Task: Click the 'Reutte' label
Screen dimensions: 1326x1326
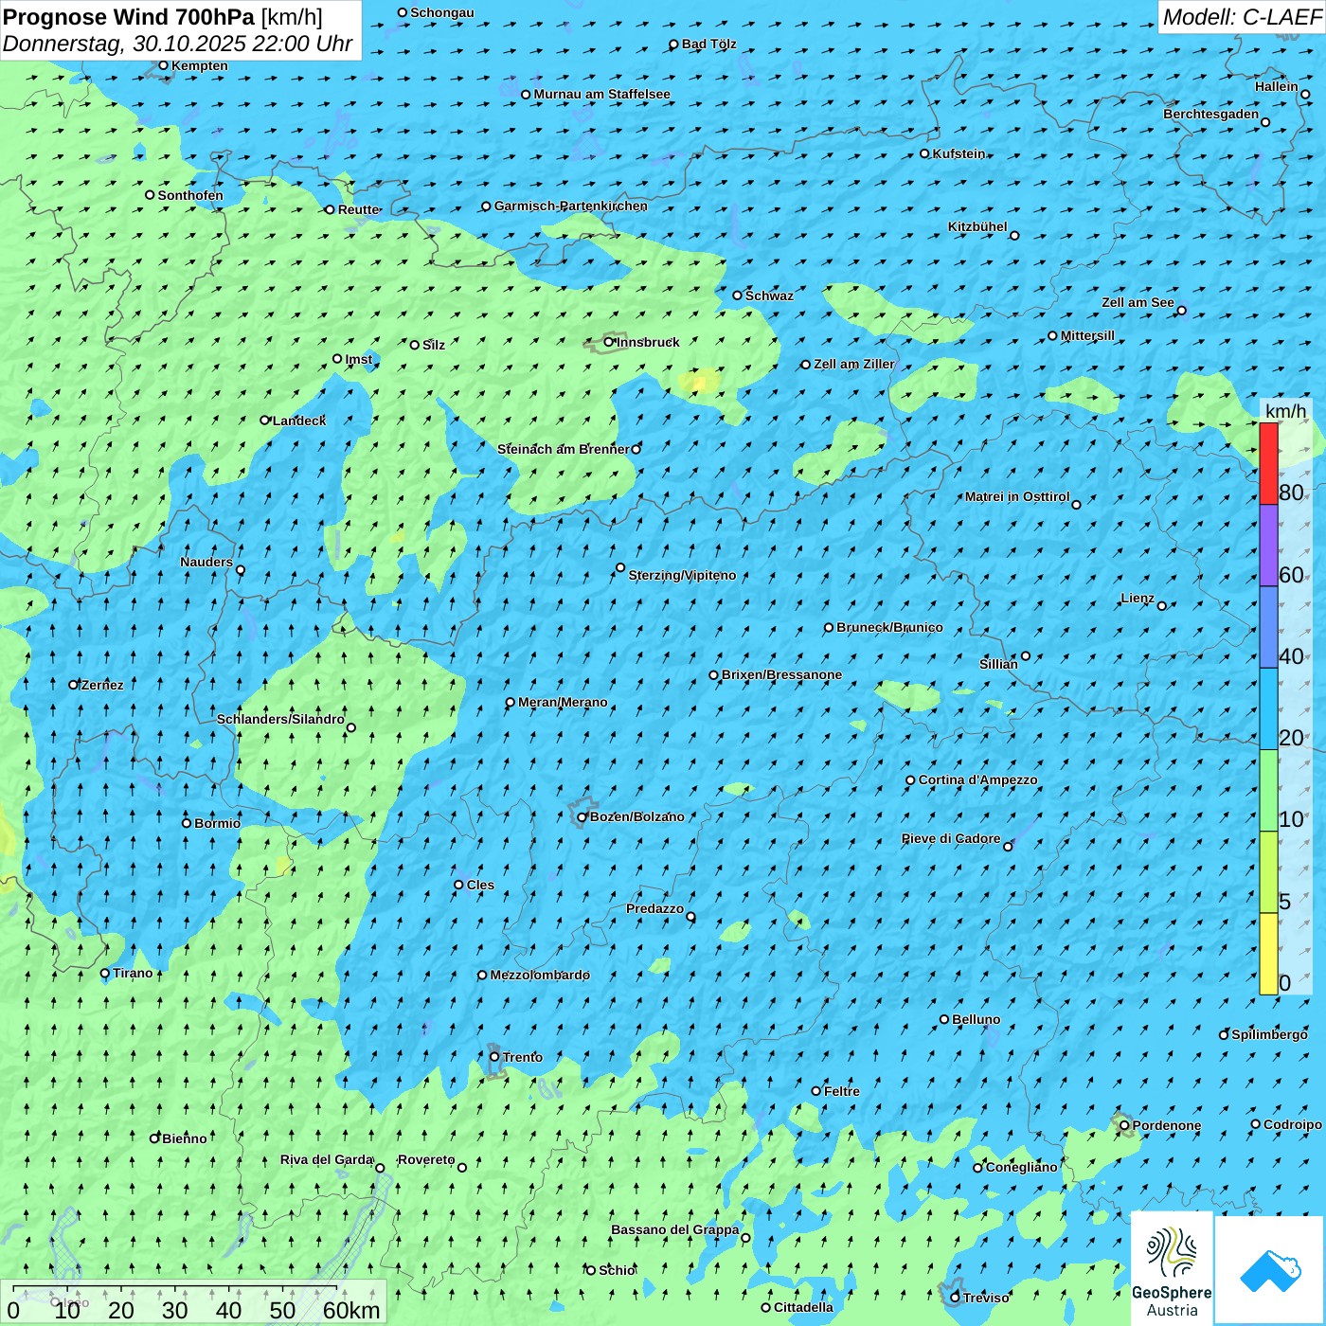Action: pos(359,209)
